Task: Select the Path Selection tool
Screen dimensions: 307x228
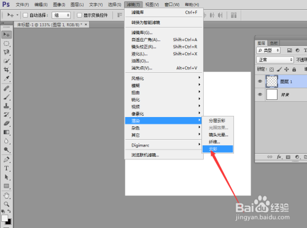Action: coord(7,177)
